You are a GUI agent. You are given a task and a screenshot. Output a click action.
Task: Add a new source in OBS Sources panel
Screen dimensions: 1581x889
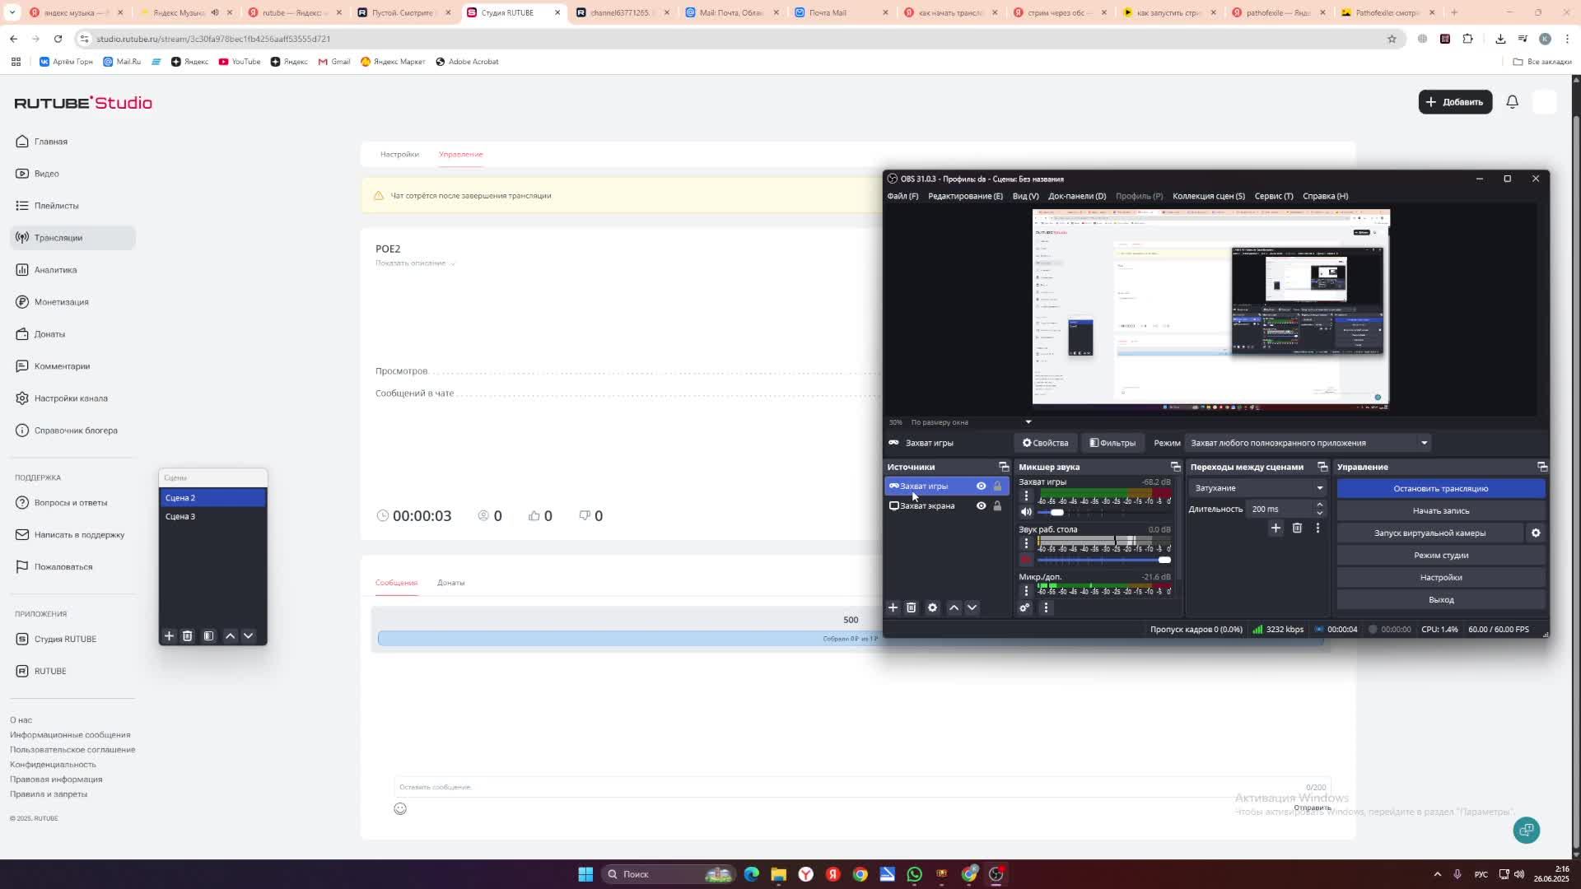point(893,607)
